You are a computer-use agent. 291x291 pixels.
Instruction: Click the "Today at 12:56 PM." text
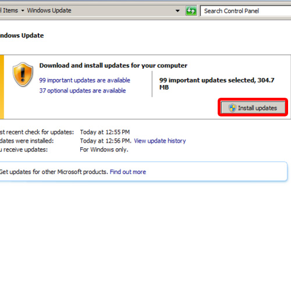(x=106, y=141)
